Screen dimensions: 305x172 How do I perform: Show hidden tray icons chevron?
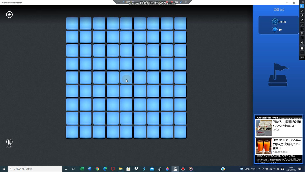(259, 169)
